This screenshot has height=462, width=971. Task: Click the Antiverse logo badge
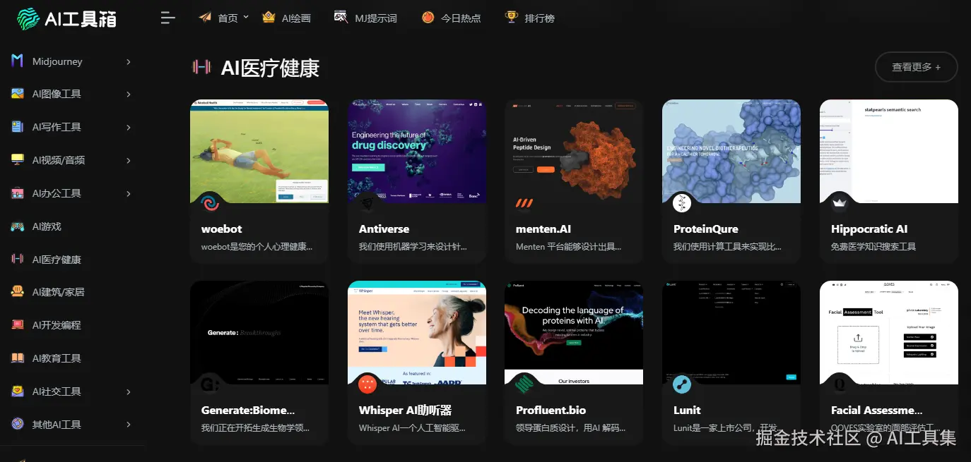(x=367, y=203)
